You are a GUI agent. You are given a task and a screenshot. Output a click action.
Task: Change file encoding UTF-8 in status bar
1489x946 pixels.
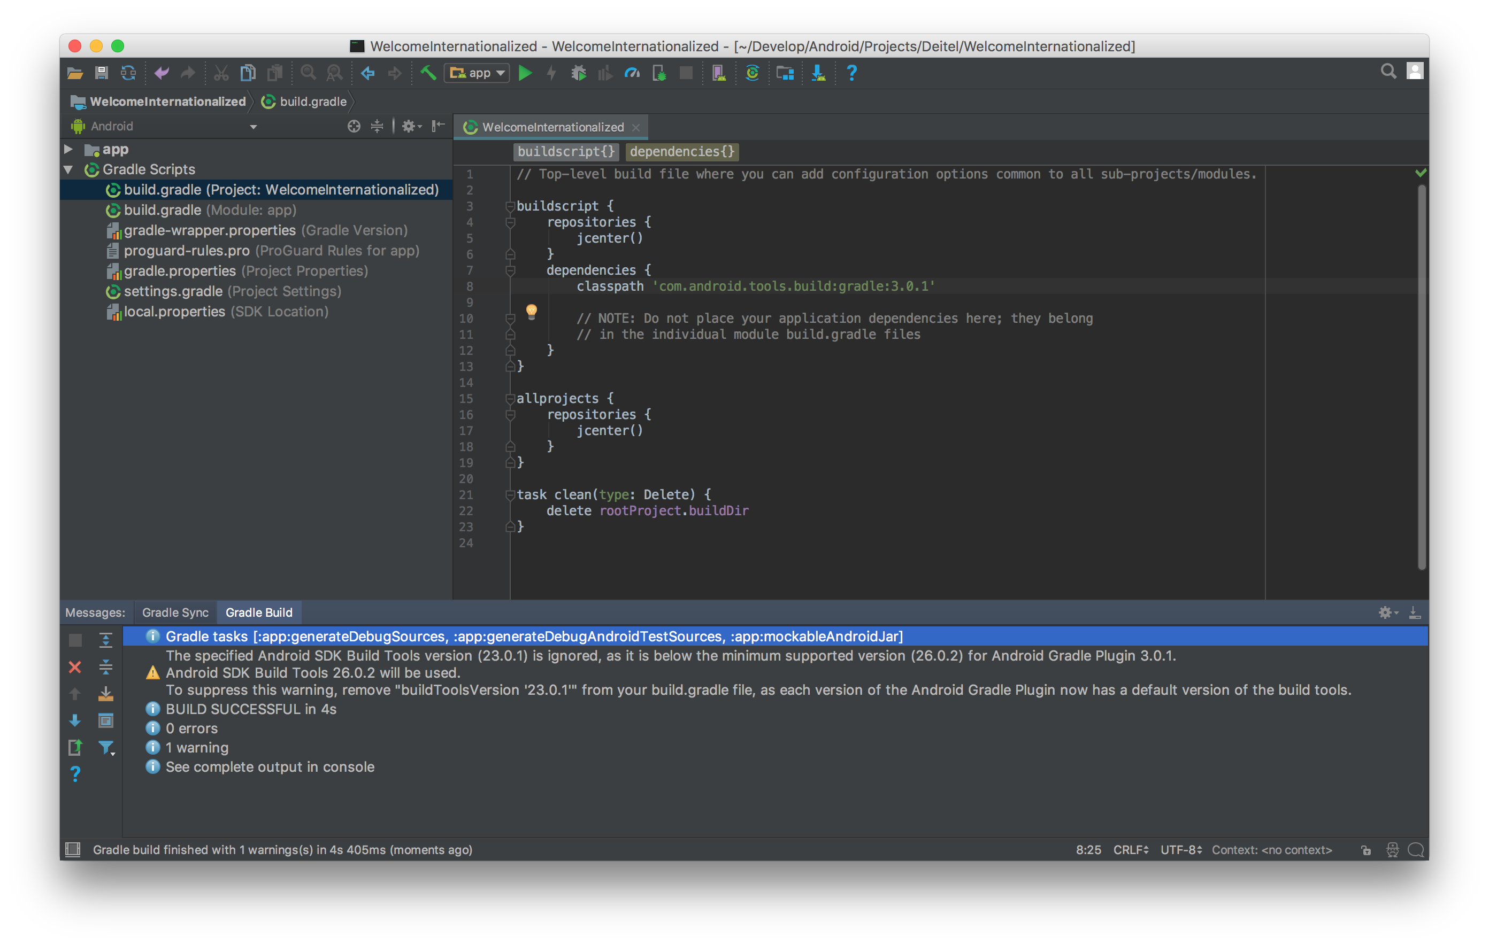pyautogui.click(x=1180, y=850)
